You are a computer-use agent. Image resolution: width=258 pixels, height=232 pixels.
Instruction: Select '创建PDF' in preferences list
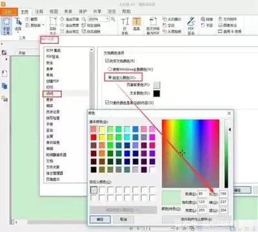[52, 81]
